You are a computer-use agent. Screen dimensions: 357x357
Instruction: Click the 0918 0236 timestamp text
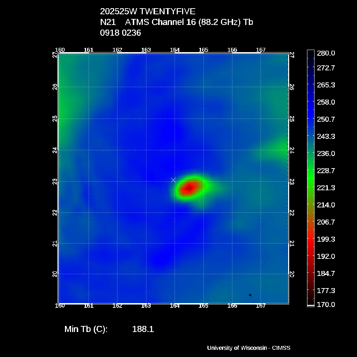pos(120,33)
